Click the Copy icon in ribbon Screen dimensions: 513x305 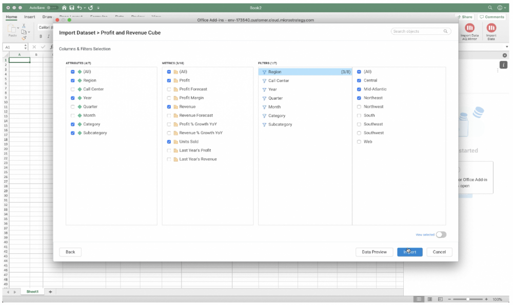pos(24,32)
